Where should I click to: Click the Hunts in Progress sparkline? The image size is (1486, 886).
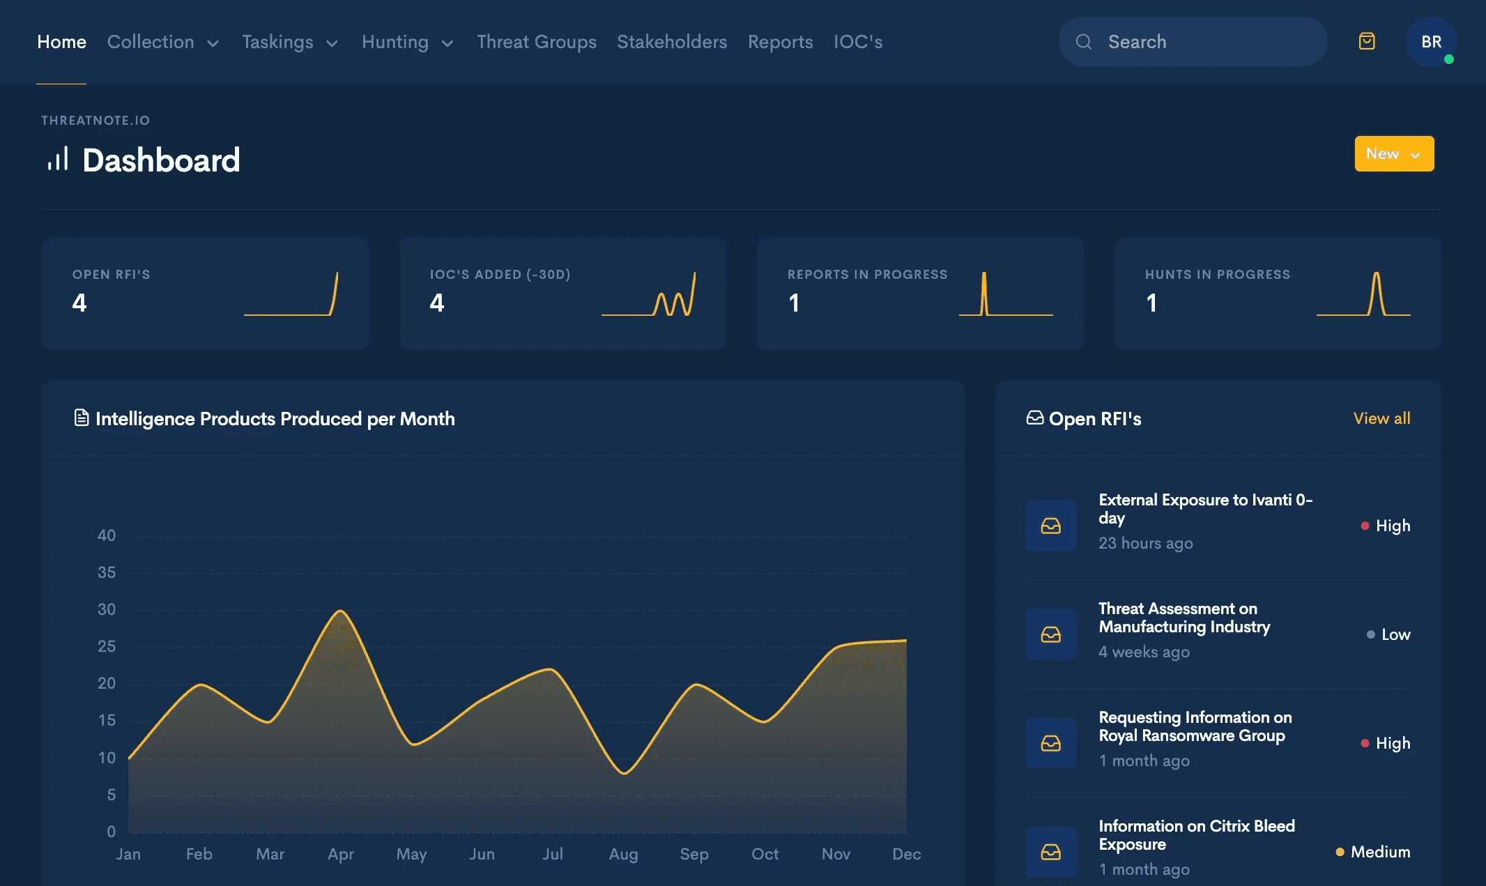[x=1363, y=293]
